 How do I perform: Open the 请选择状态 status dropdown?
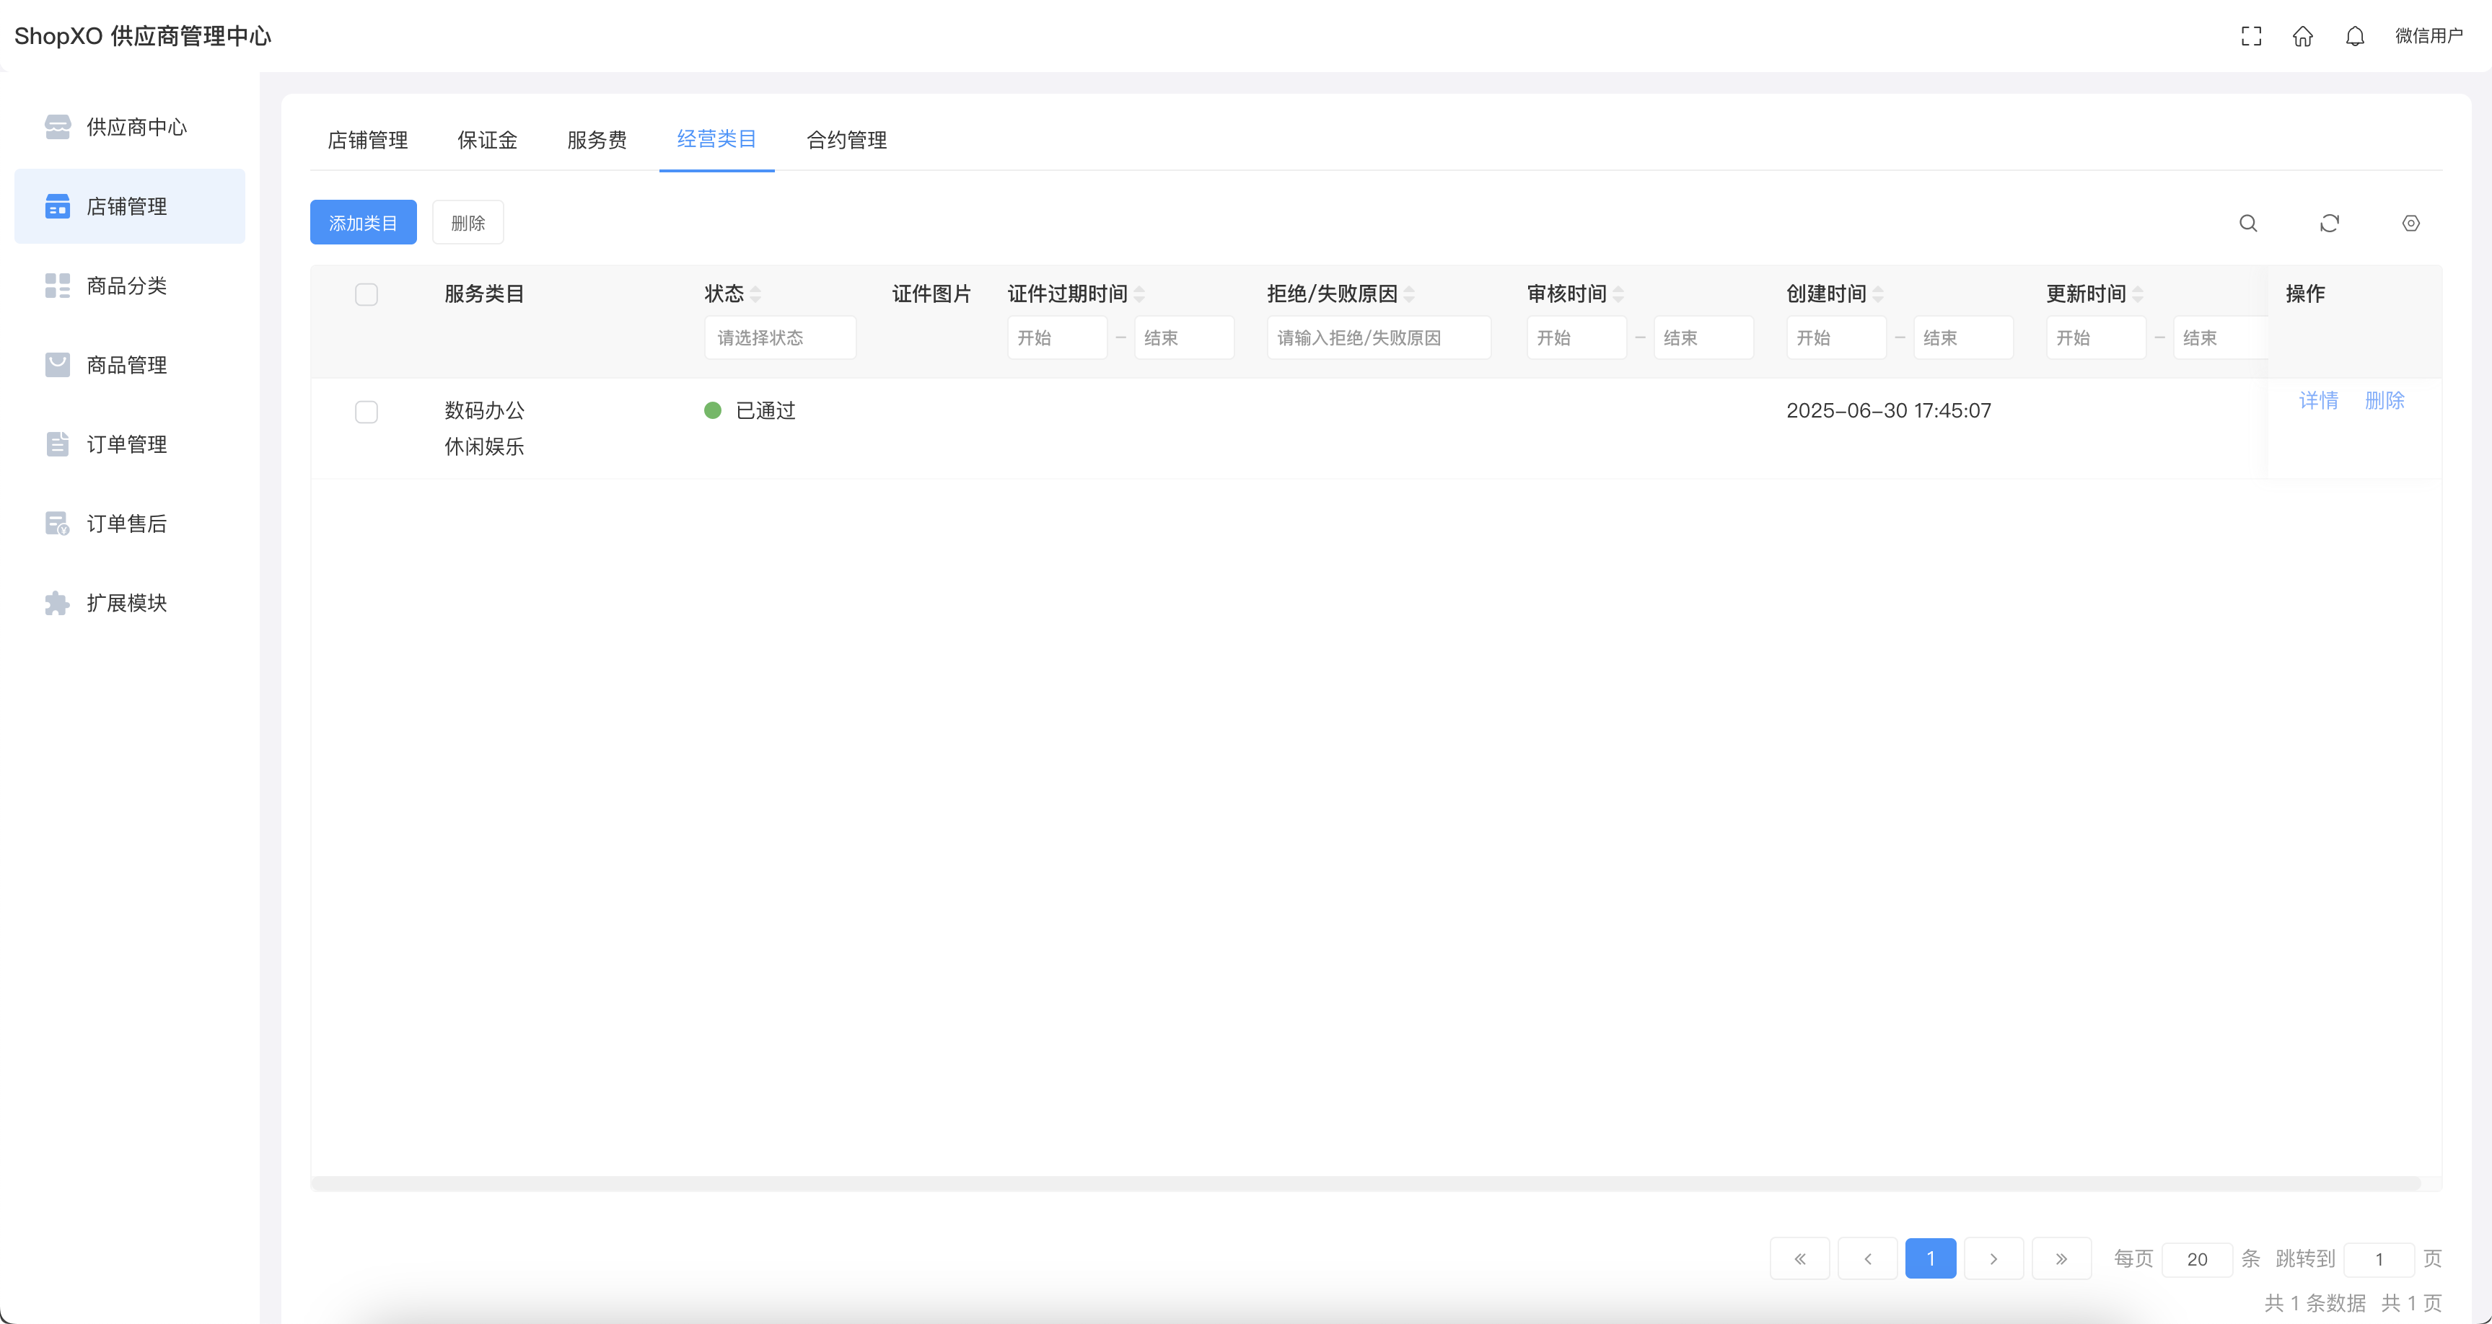pyautogui.click(x=780, y=337)
